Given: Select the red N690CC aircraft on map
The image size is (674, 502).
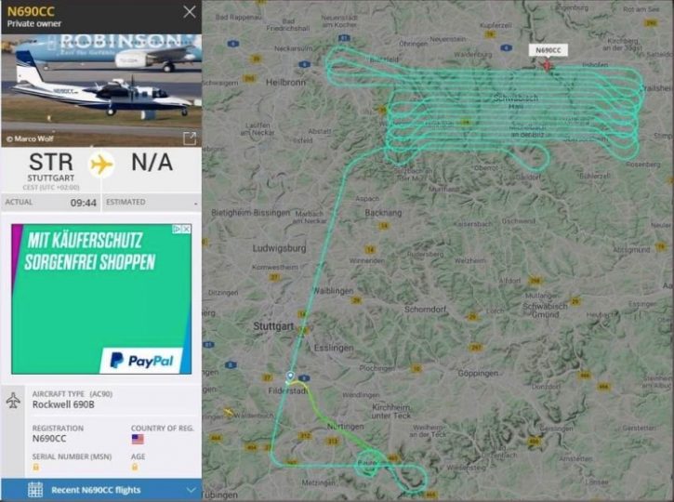Looking at the screenshot, I should coord(547,65).
